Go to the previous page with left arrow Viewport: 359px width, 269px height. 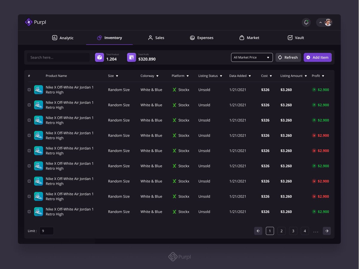pyautogui.click(x=258, y=231)
